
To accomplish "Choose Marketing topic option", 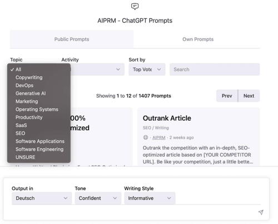I will pyautogui.click(x=39, y=101).
